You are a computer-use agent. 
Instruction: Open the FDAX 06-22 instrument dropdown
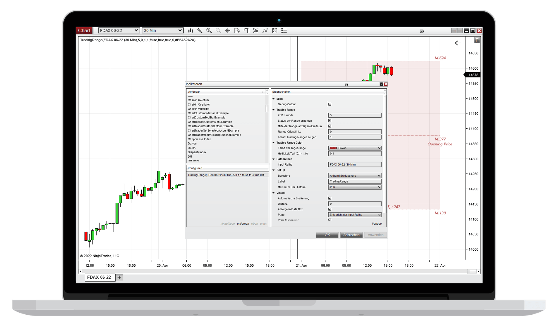click(119, 30)
